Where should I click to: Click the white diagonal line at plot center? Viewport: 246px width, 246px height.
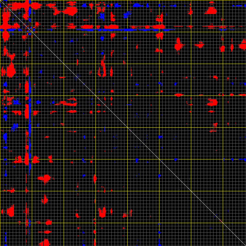pyautogui.click(x=123, y=123)
